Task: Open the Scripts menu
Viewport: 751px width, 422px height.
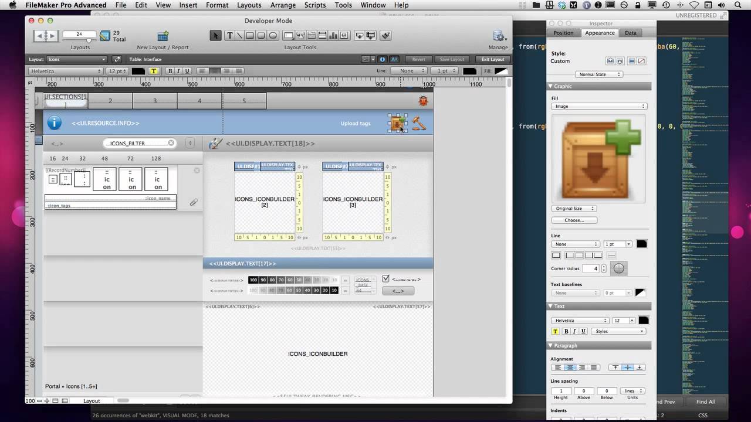Action: (x=315, y=5)
